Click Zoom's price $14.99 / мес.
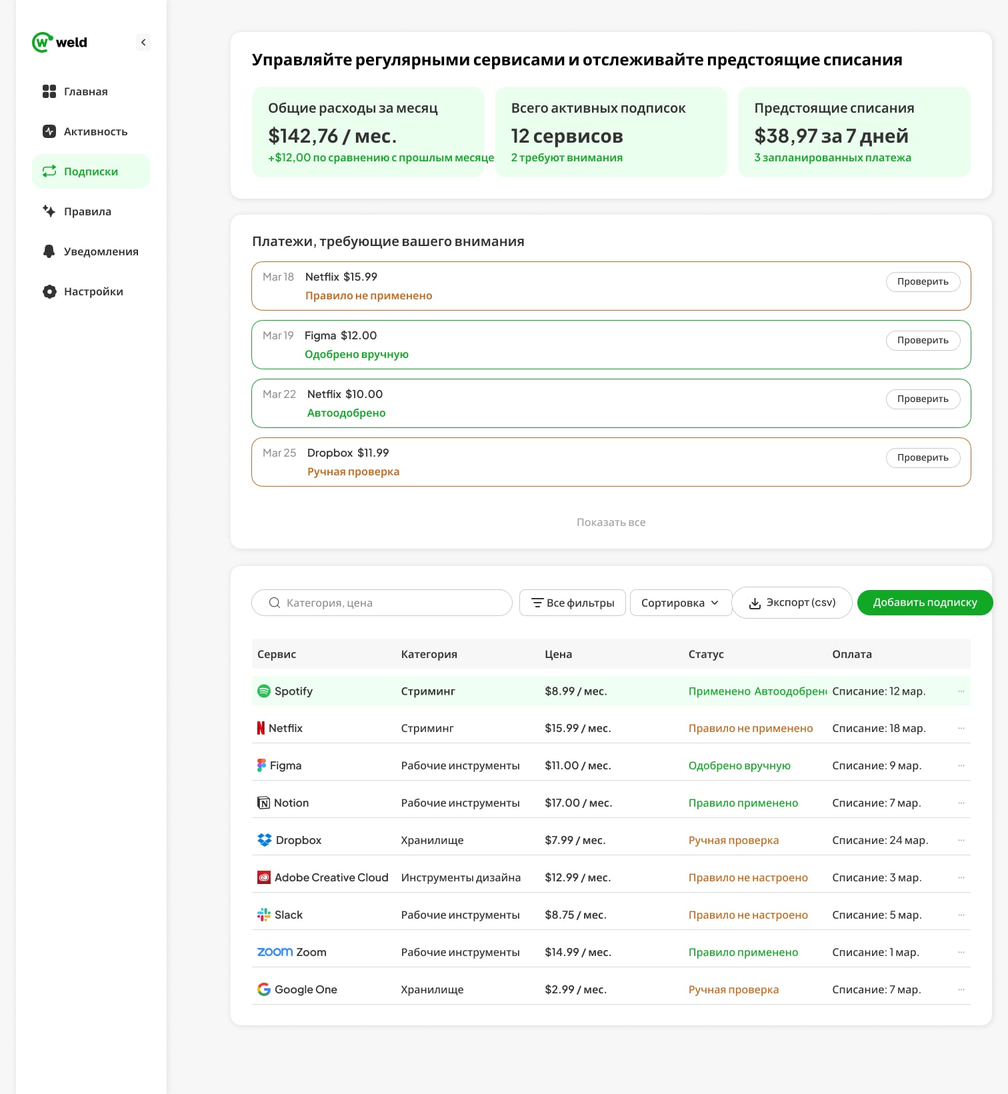 [578, 952]
